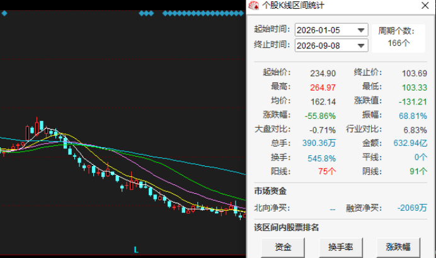Click the lone blue diamond marker at top left of chart

(4, 13)
